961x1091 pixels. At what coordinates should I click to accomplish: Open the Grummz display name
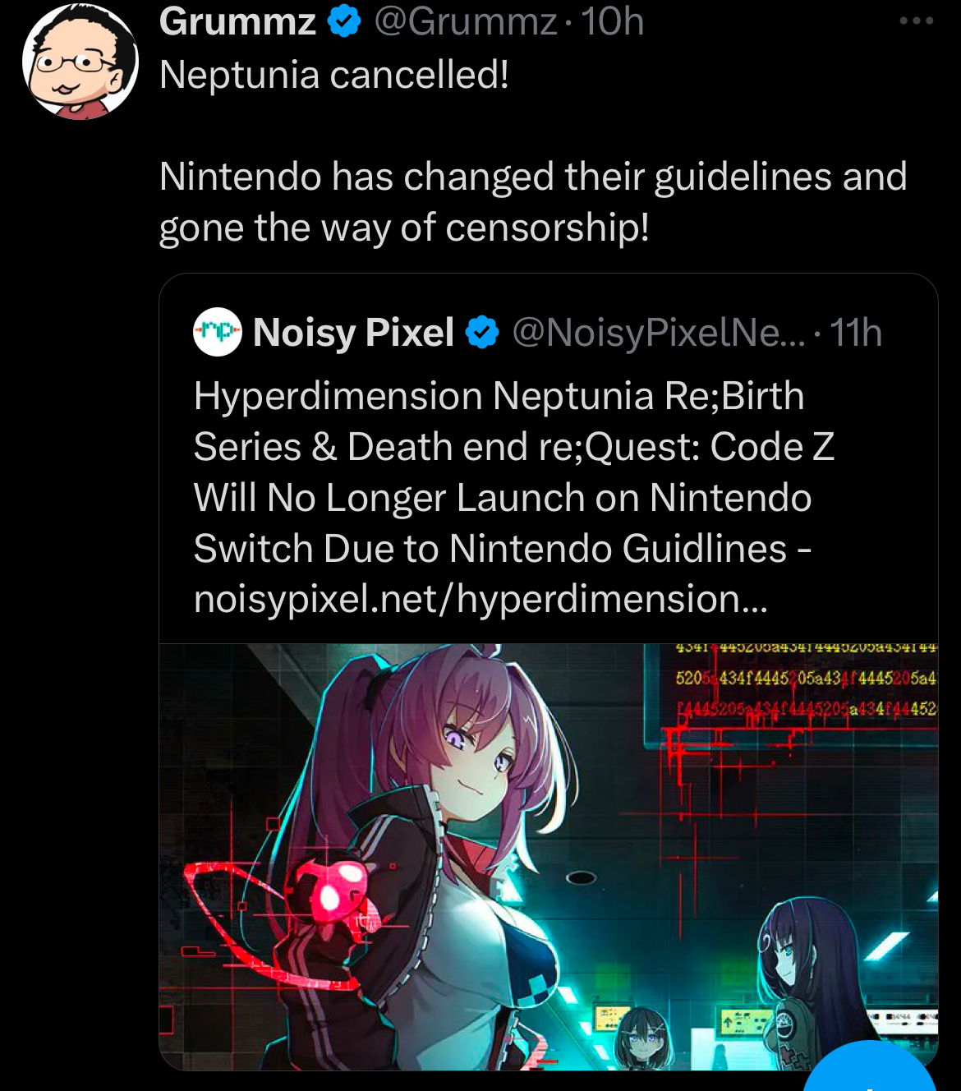[x=237, y=22]
